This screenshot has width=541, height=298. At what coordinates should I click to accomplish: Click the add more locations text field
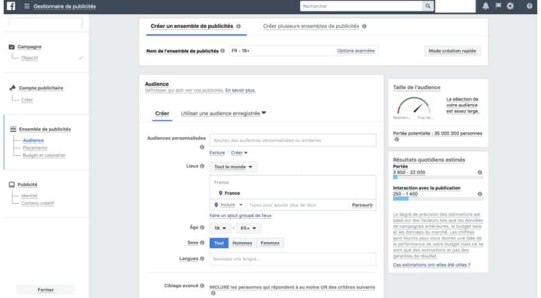[x=298, y=205]
